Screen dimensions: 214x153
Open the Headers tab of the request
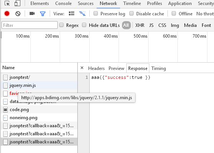(96, 68)
